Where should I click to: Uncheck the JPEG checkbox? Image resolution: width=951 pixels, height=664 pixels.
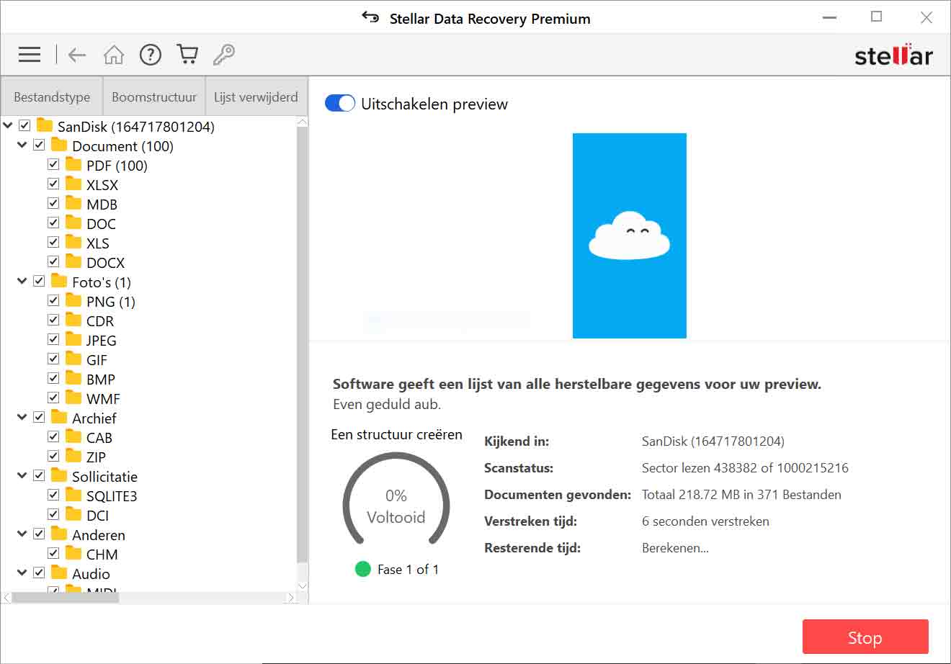point(53,339)
